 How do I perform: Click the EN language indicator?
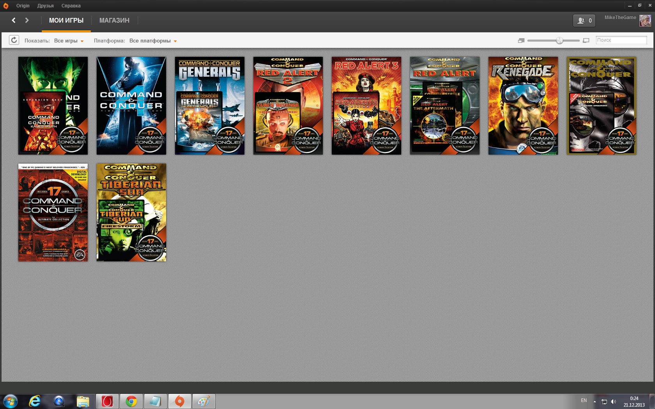584,400
